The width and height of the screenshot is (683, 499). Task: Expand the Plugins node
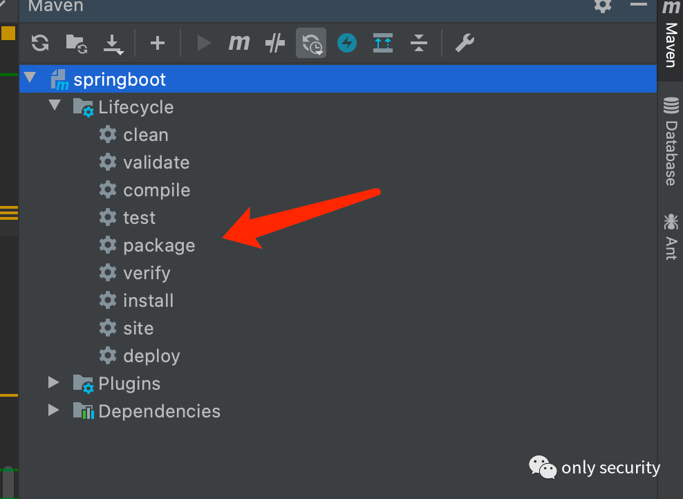pos(54,383)
